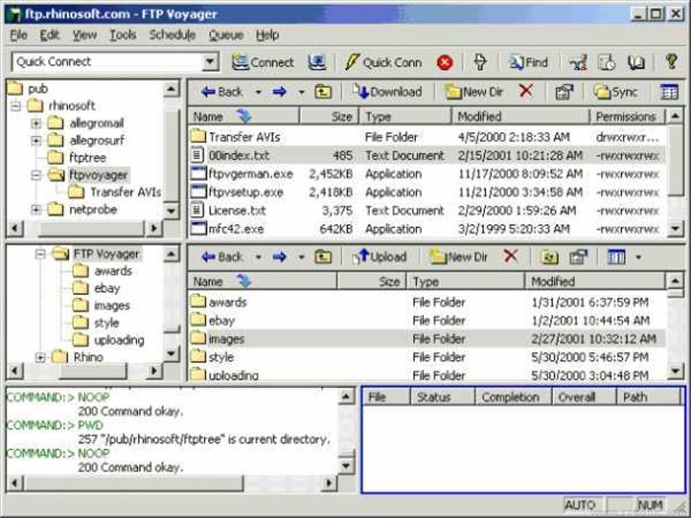The height and width of the screenshot is (518, 691).
Task: Click inside the Quick Connect input field
Action: coord(107,62)
